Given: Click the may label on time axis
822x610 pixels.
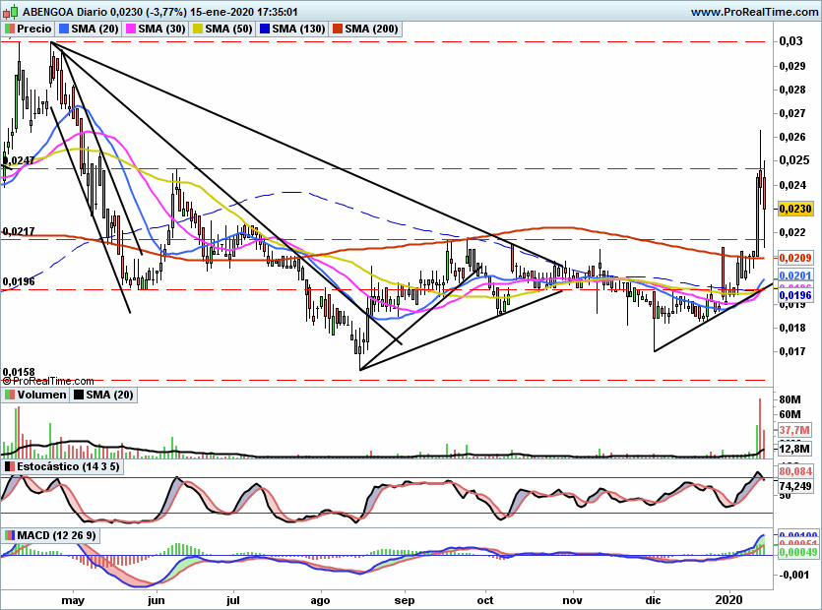Looking at the screenshot, I should [x=73, y=600].
